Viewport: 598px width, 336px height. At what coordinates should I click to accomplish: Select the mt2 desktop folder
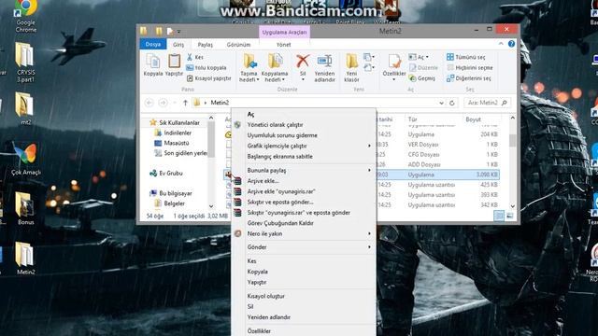(25, 108)
